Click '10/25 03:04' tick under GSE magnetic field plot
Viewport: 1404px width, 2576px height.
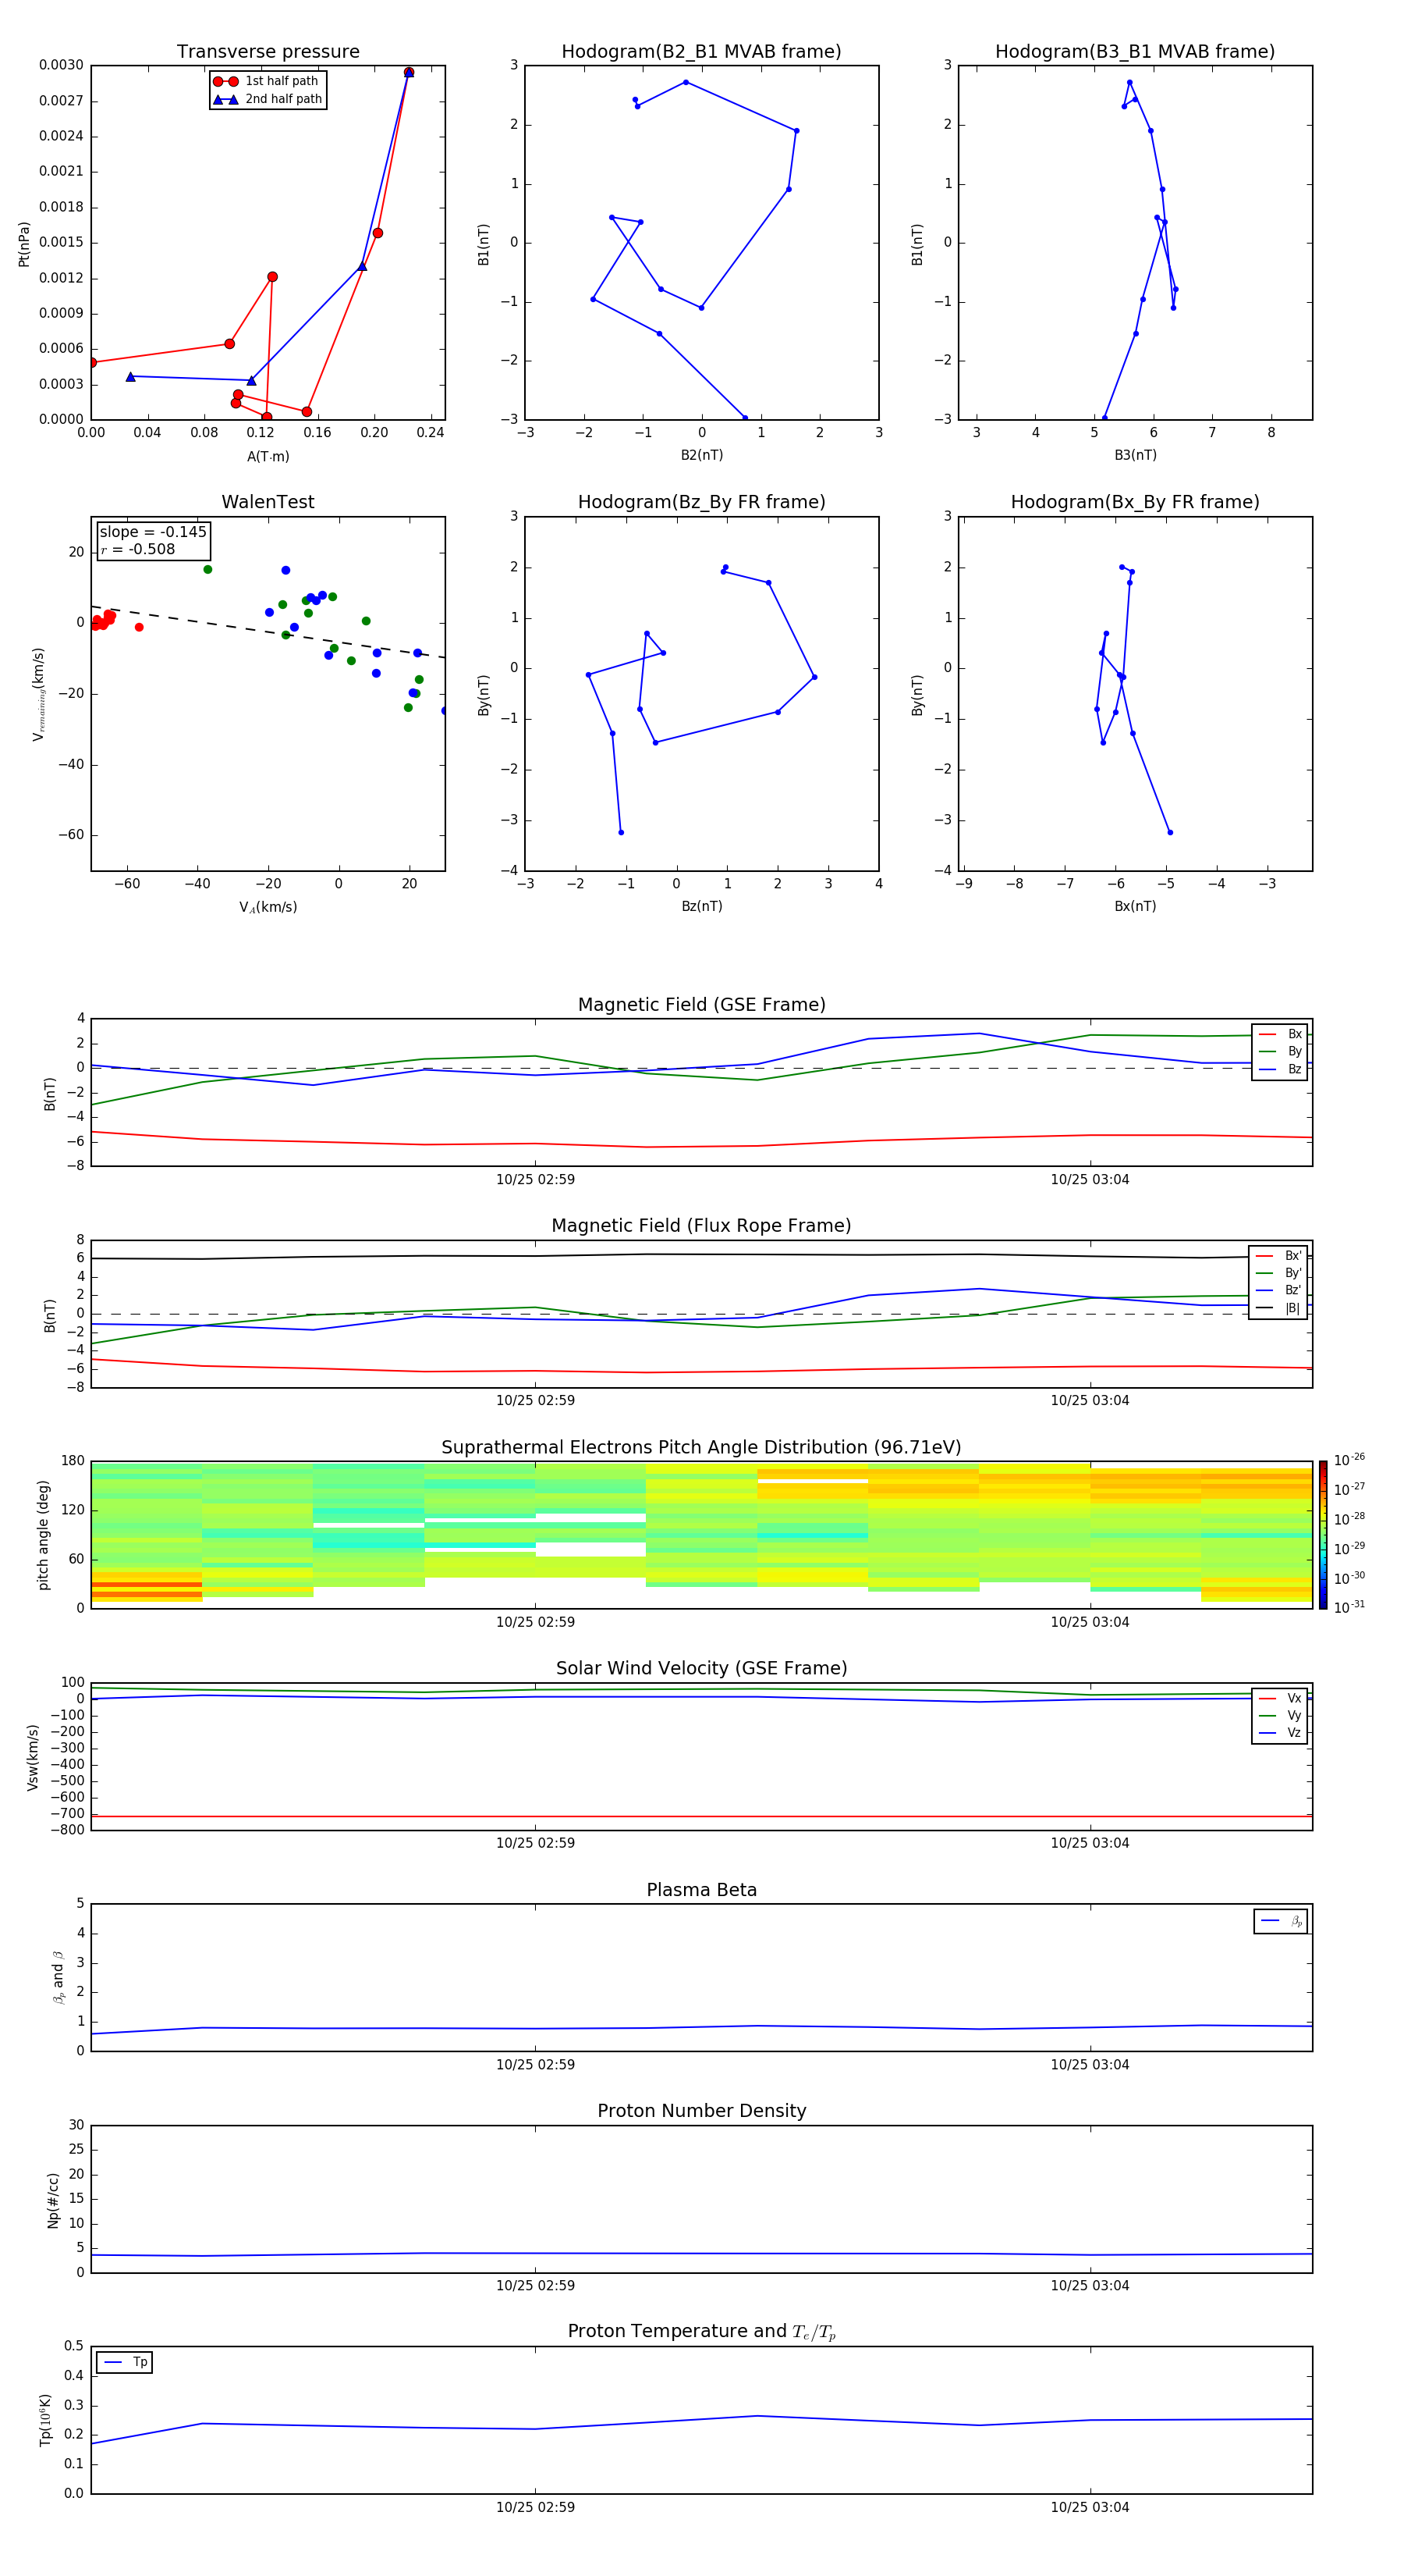coord(1089,1180)
